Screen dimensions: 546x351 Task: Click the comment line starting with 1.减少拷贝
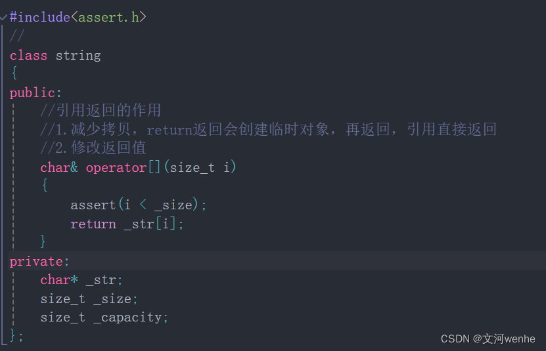(x=268, y=130)
